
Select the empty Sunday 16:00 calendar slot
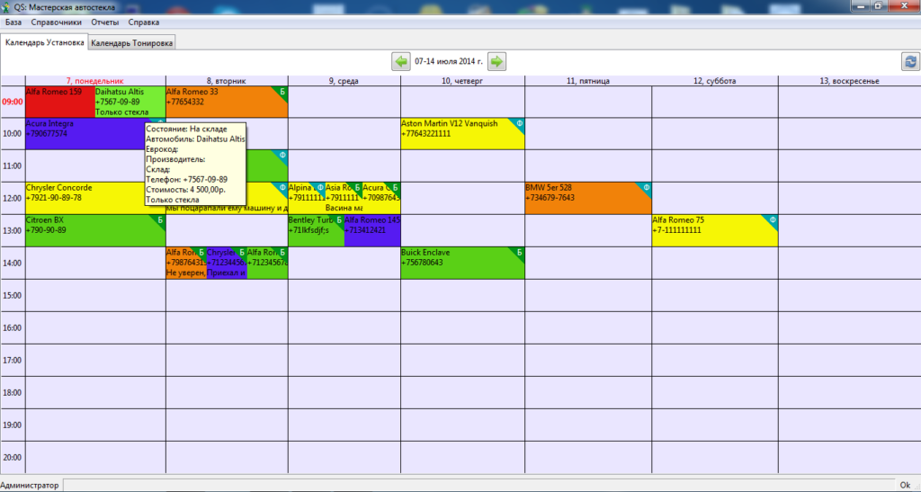point(849,327)
